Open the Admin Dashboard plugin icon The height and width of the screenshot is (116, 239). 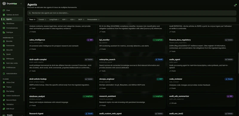click(4, 96)
